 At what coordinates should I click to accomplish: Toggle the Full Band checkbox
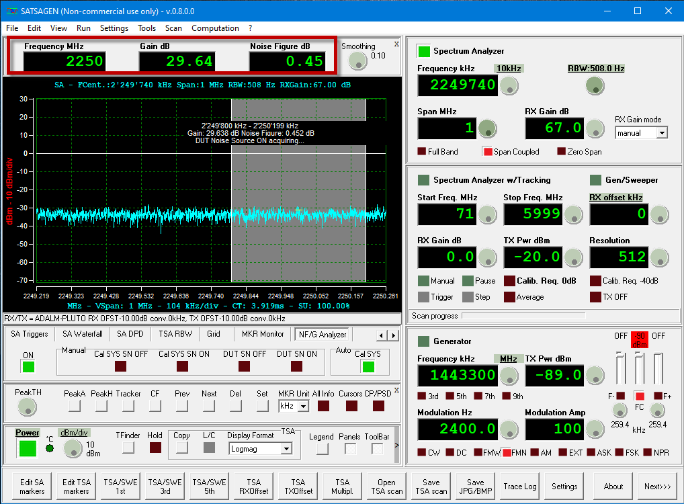pyautogui.click(x=421, y=151)
